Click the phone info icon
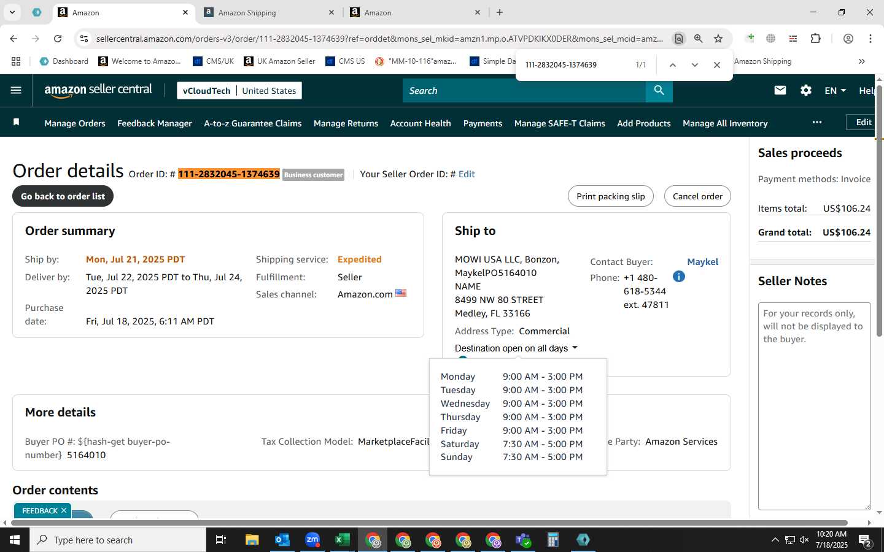Viewport: 884px width, 552px height. (678, 277)
